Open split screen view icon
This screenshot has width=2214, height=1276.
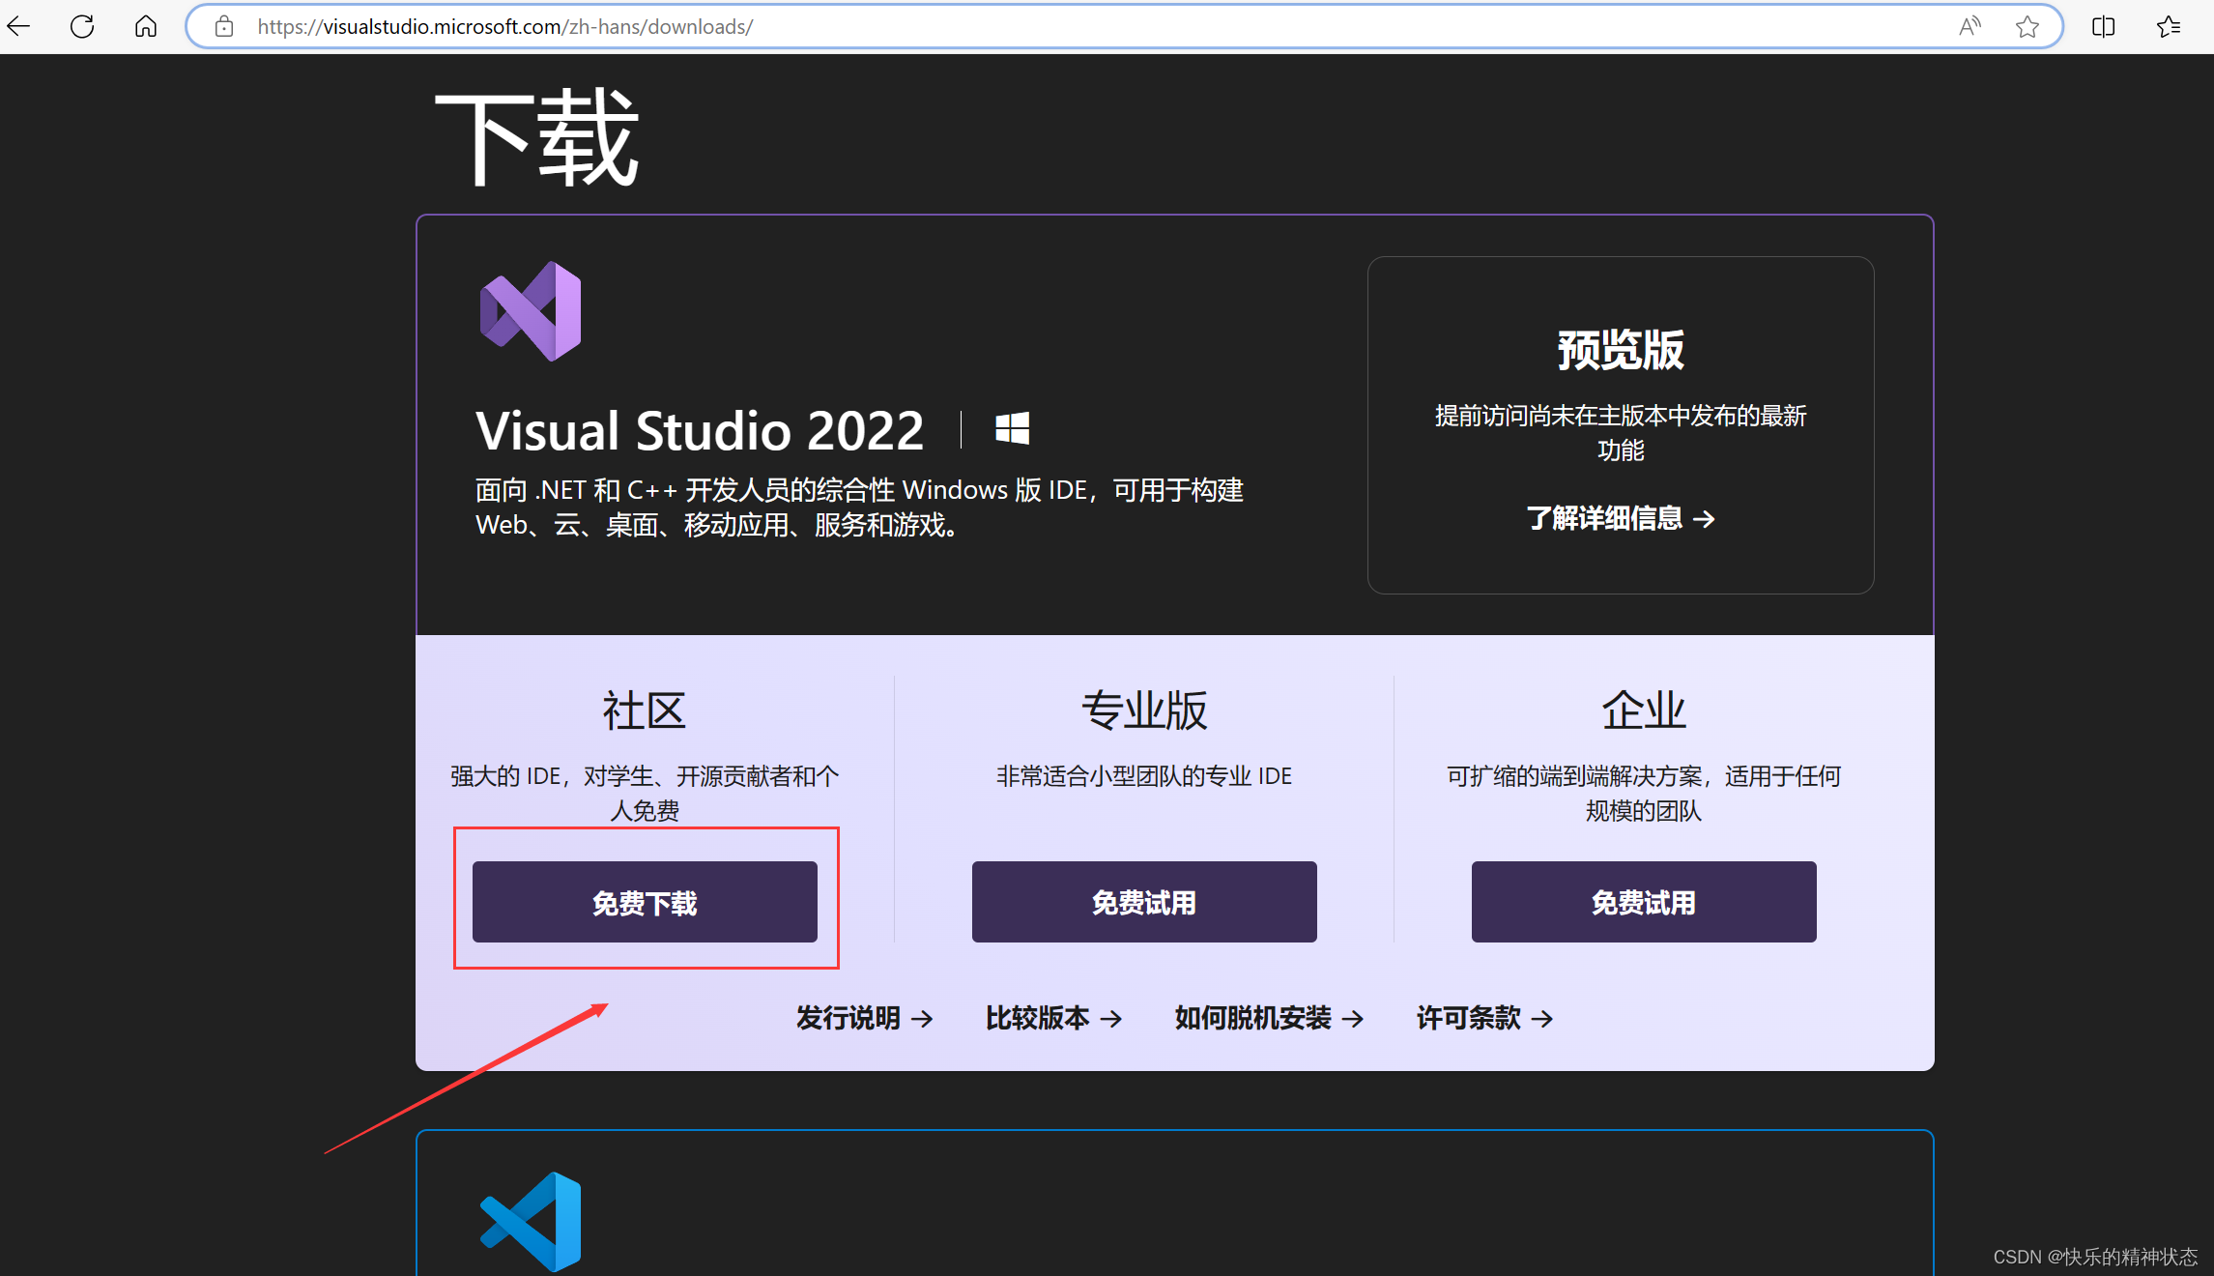pos(2103,26)
